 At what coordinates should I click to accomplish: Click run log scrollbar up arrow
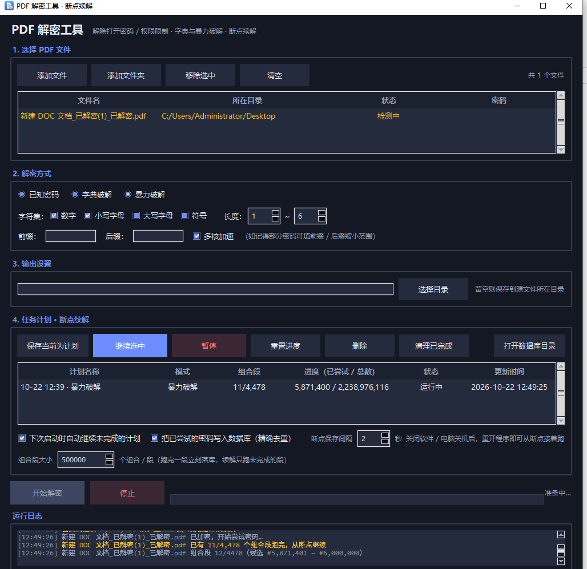(x=561, y=535)
